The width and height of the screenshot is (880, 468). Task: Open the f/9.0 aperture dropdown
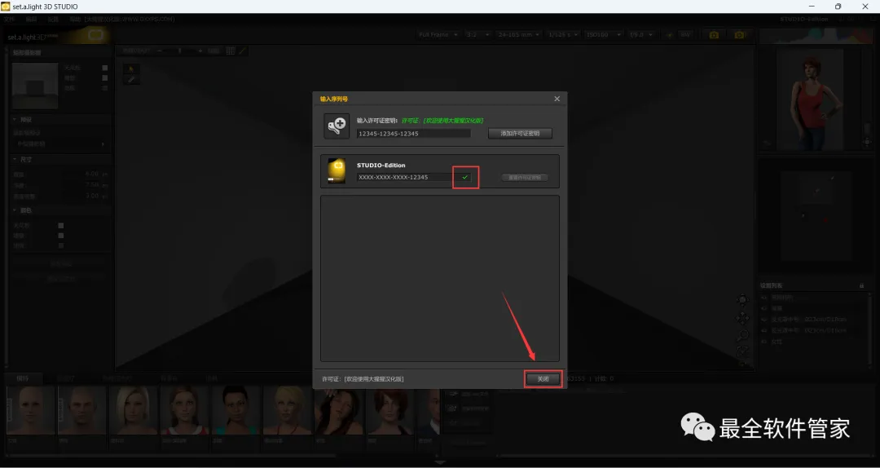(641, 35)
